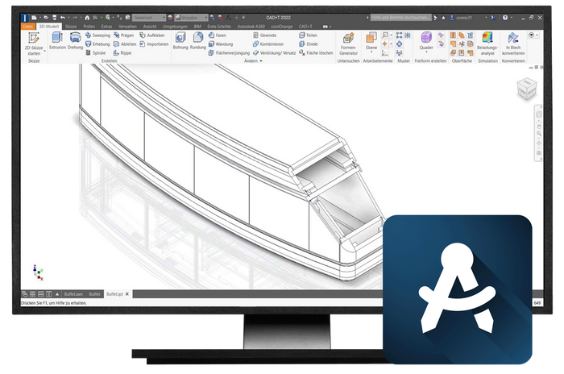The image size is (564, 374).
Task: Choose the Kombinieren tool
Action: 268,44
